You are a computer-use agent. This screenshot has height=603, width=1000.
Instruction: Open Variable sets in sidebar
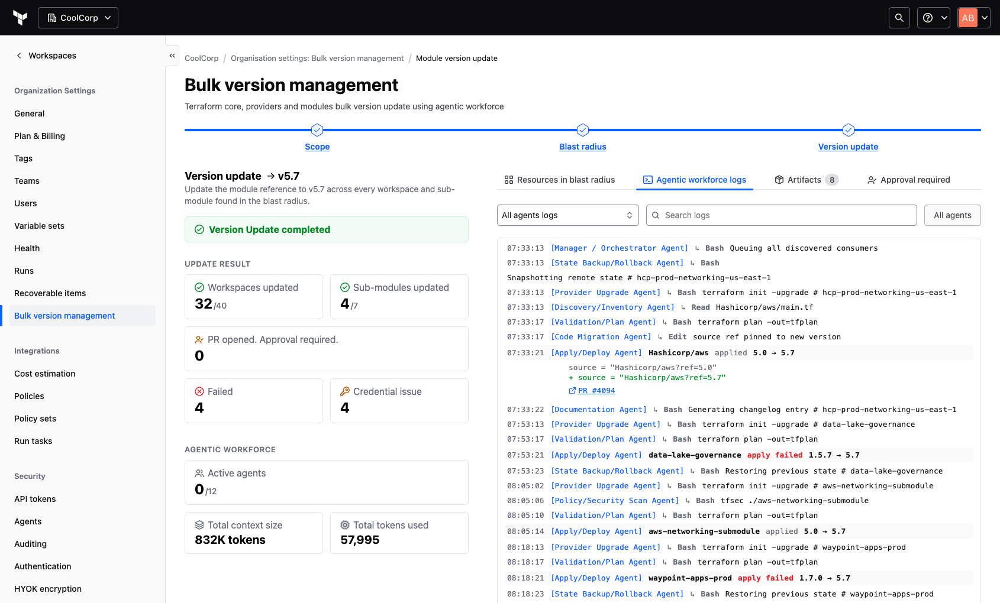(39, 226)
